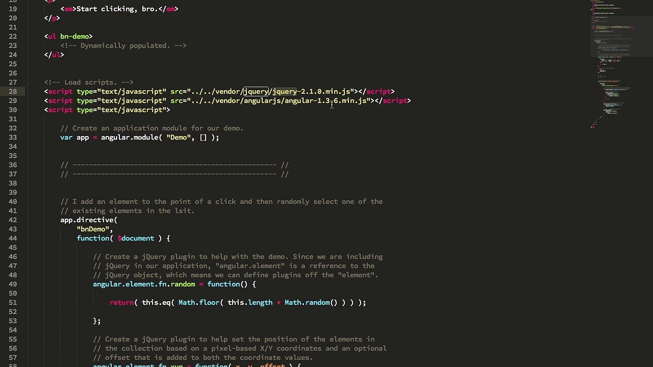Click line number 51 in the gutter

coord(12,303)
